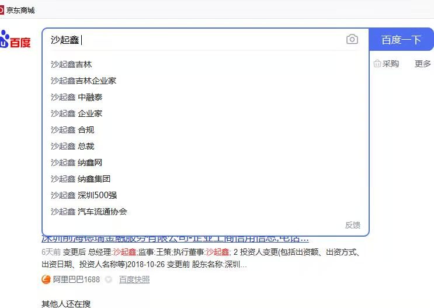
Task: Pick suggestion 沙起鑫 合规
Action: 72,130
